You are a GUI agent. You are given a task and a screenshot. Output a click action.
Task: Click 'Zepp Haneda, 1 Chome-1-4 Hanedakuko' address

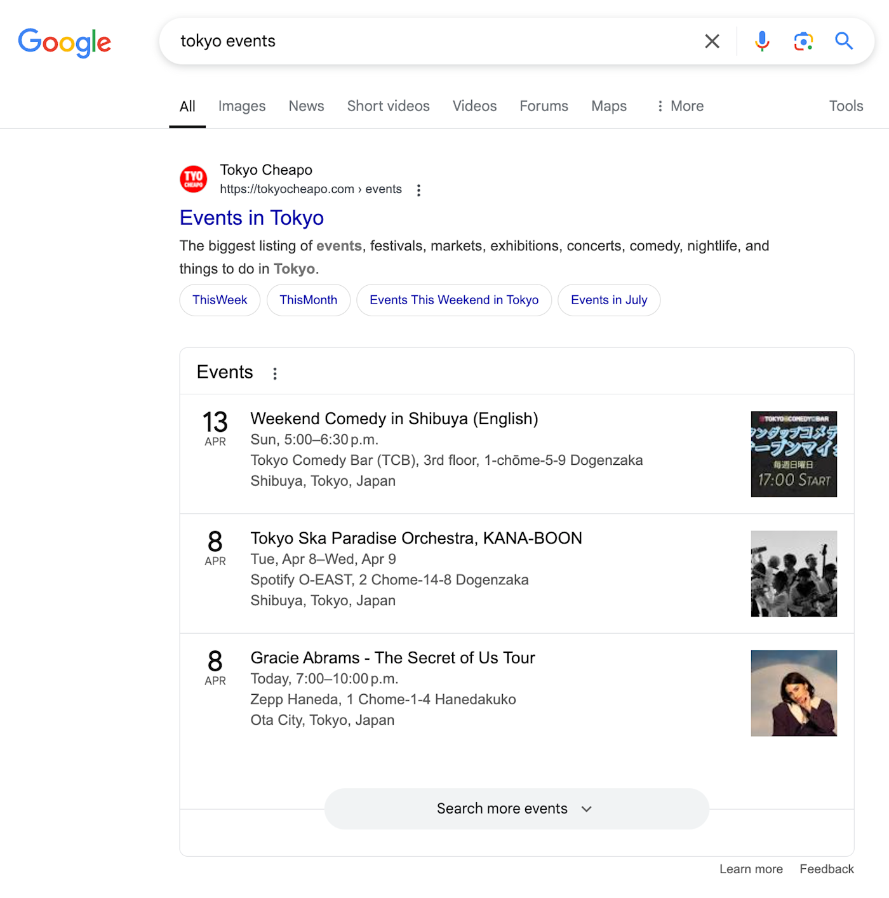(x=383, y=699)
